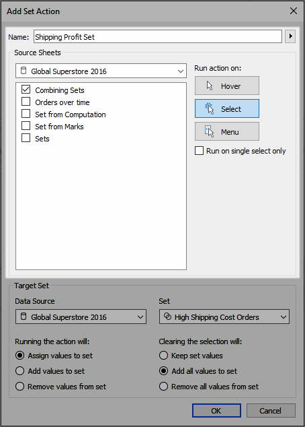Click the Cancel button
305x427 pixels.
coord(271,410)
